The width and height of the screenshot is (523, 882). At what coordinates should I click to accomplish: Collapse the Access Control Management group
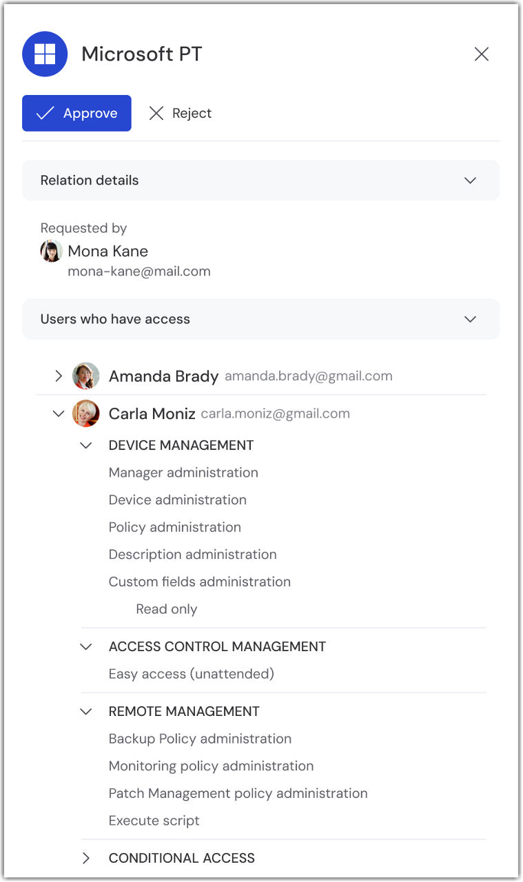[x=86, y=646]
